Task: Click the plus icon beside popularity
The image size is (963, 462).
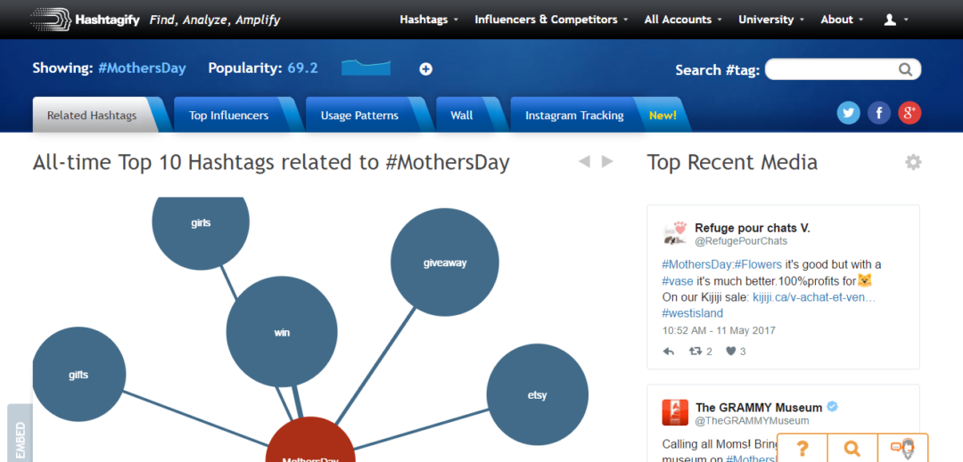Action: 426,69
